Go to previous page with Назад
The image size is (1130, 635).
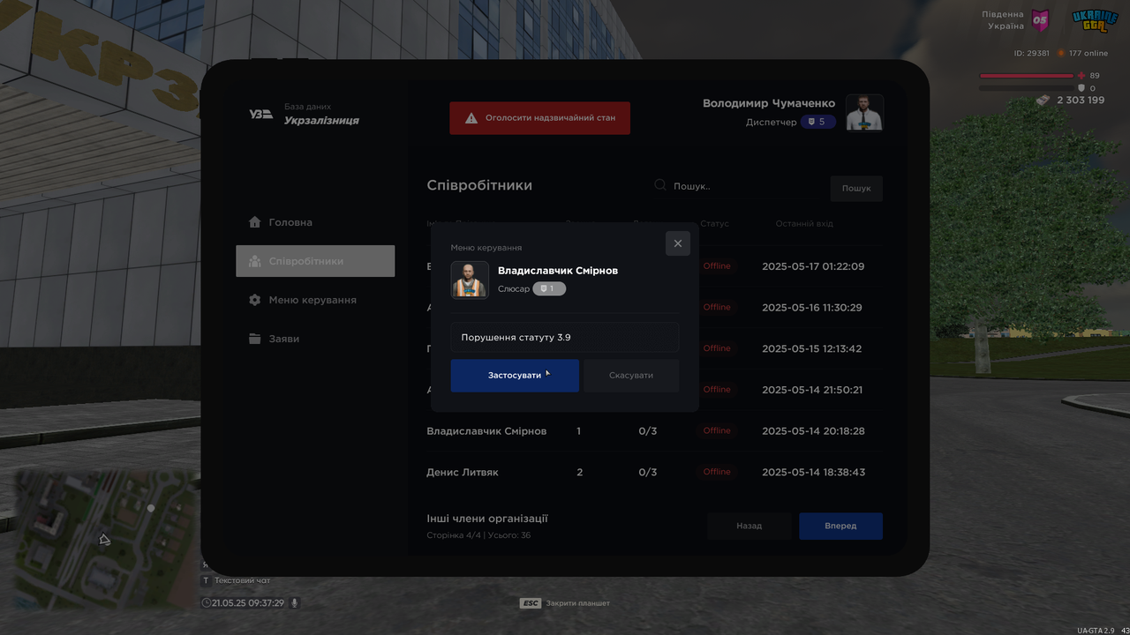[749, 526]
